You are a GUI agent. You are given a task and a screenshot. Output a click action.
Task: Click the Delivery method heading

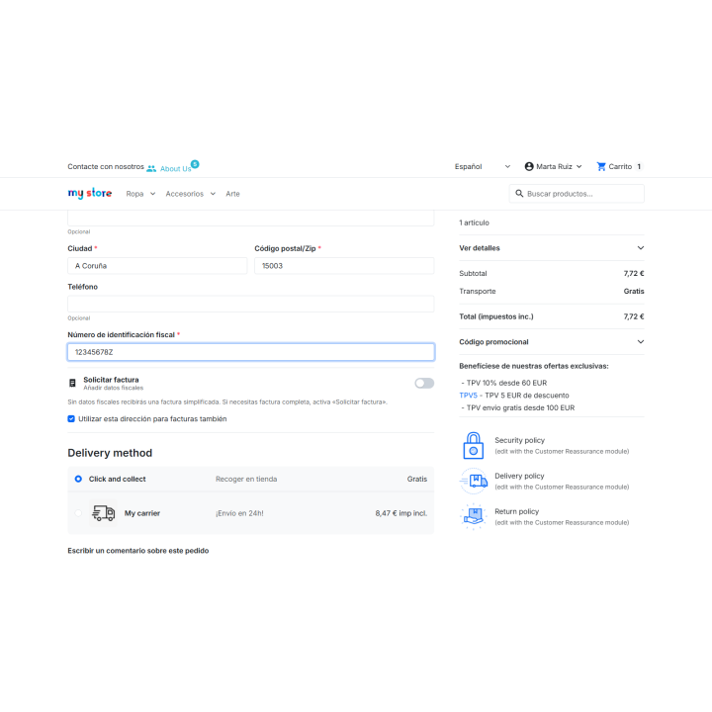tap(110, 453)
